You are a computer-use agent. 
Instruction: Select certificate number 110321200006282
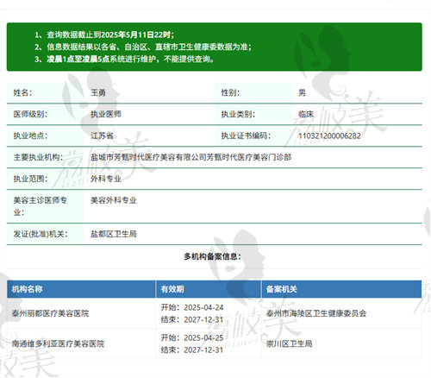click(x=329, y=135)
